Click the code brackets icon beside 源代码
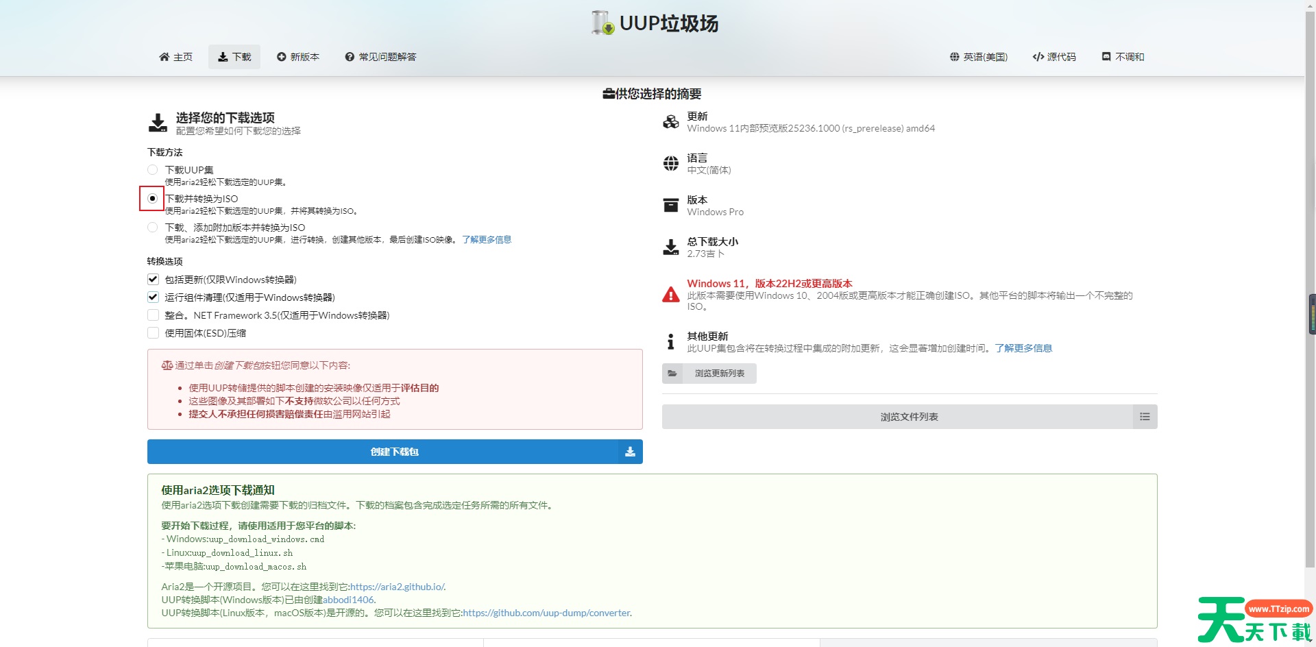Viewport: 1316px width, 647px height. click(x=1038, y=57)
